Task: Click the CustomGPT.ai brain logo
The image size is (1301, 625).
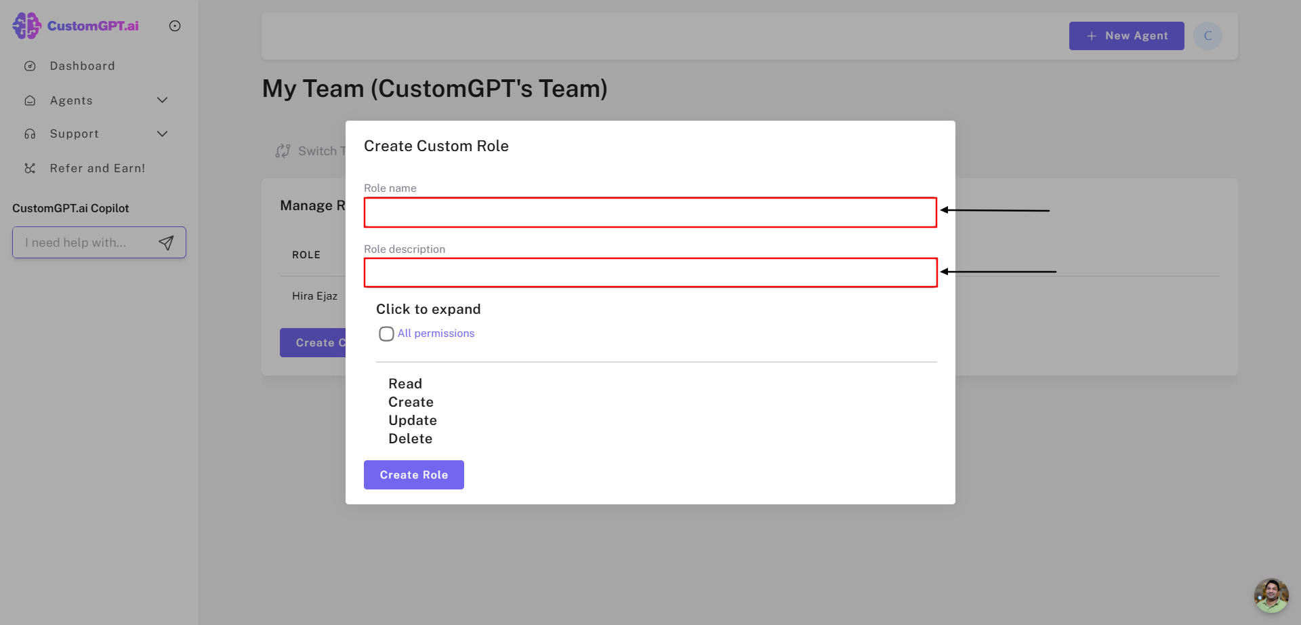Action: pos(26,26)
